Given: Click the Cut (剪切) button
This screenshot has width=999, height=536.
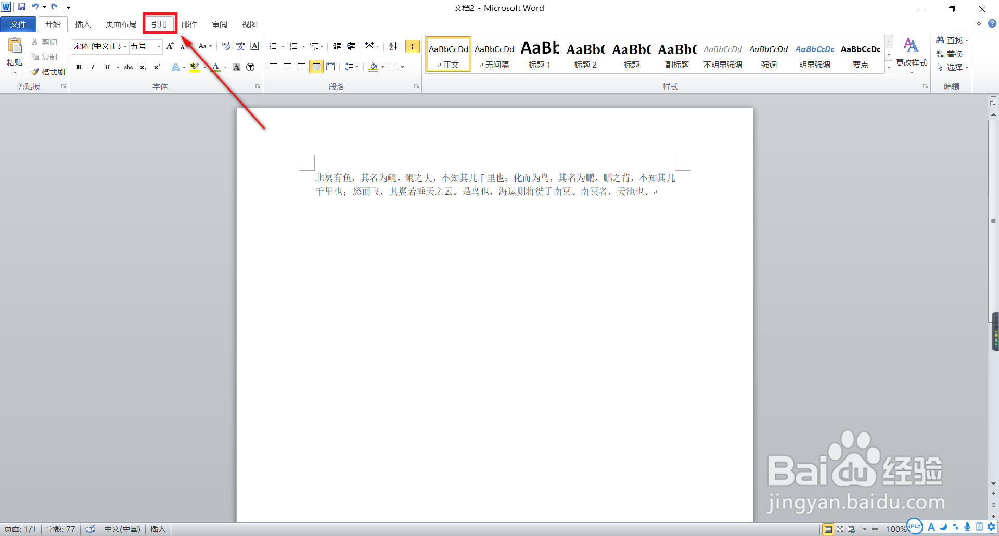Looking at the screenshot, I should [44, 42].
